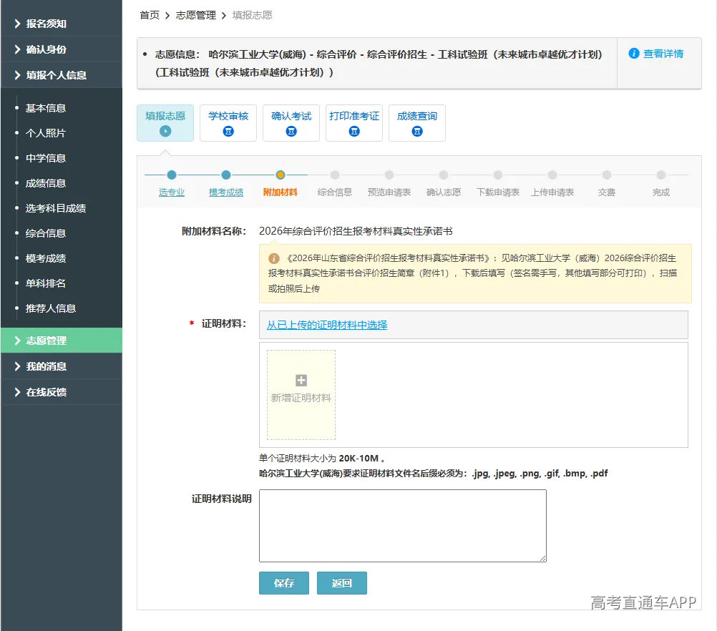Click the 上传申请表 progress dot
The height and width of the screenshot is (631, 717).
coord(552,175)
